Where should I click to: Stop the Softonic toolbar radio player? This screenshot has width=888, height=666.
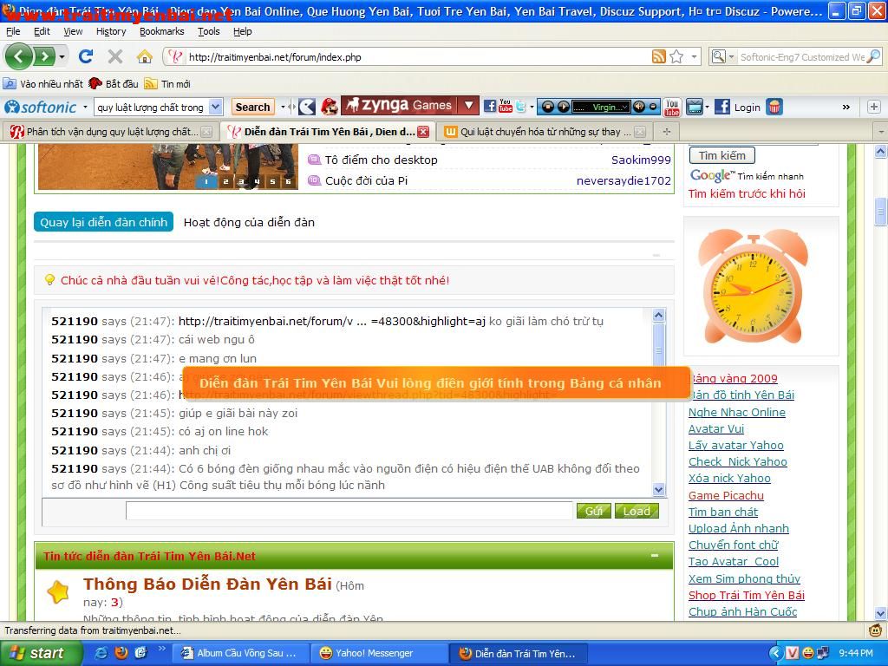pos(548,107)
